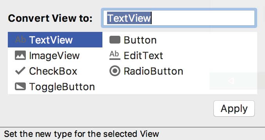Click the CheckBox checkmark icon
Image resolution: width=265 pixels, height=140 pixels.
click(20, 71)
